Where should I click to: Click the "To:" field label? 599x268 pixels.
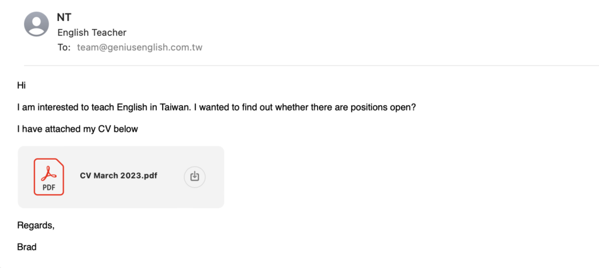64,48
